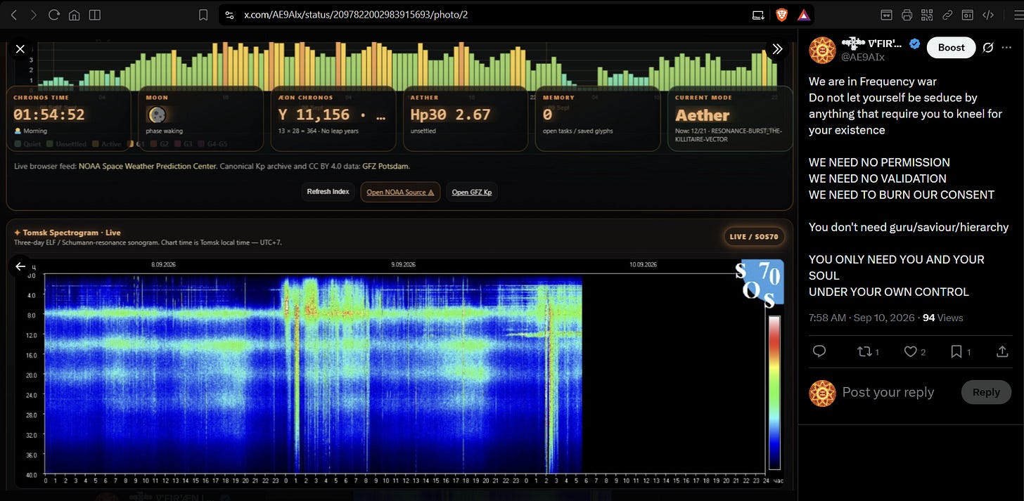This screenshot has height=501, width=1024.
Task: Click the Brave Rewards triangle icon
Action: tap(804, 15)
